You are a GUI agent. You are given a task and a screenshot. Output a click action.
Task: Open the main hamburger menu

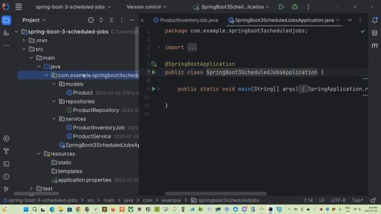[x=18, y=7]
